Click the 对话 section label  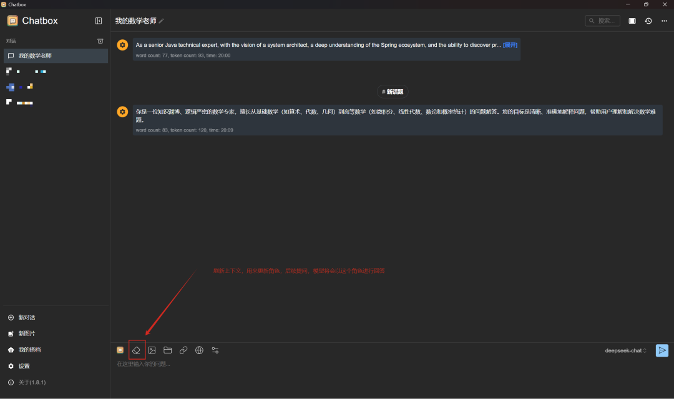click(x=11, y=41)
